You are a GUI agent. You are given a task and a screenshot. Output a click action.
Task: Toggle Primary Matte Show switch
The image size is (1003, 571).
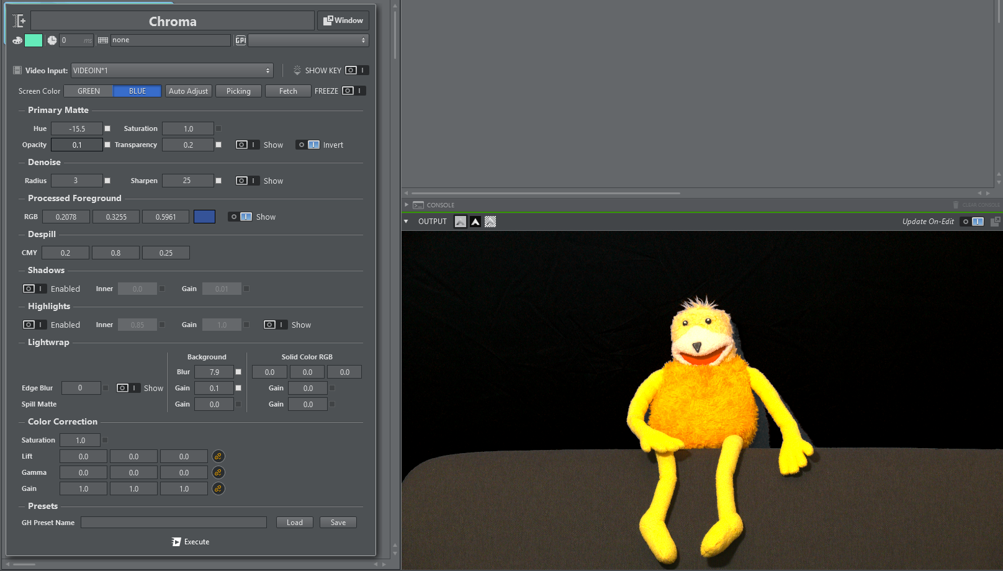(x=247, y=145)
